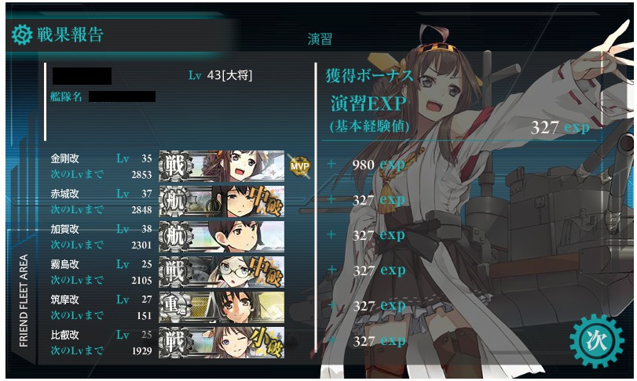Image resolution: width=637 pixels, height=381 pixels.
Task: Click the 中破 damage badge on 霧島改
Action: click(265, 271)
